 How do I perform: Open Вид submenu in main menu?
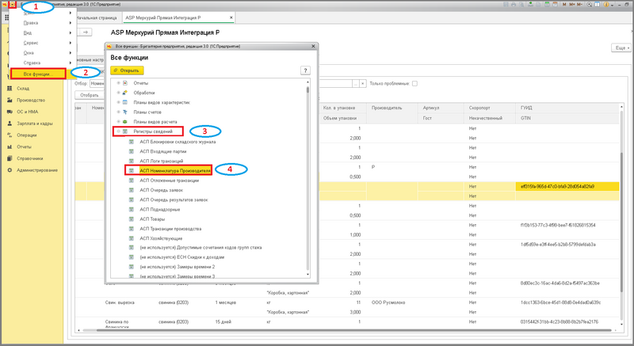point(43,33)
